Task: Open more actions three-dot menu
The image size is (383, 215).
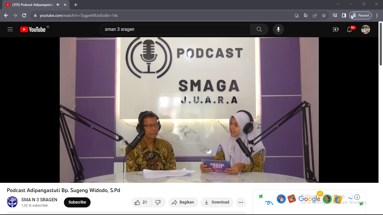Action: (x=241, y=202)
